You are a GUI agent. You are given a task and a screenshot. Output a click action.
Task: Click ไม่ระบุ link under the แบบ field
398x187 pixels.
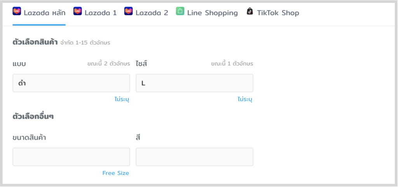[x=122, y=99]
